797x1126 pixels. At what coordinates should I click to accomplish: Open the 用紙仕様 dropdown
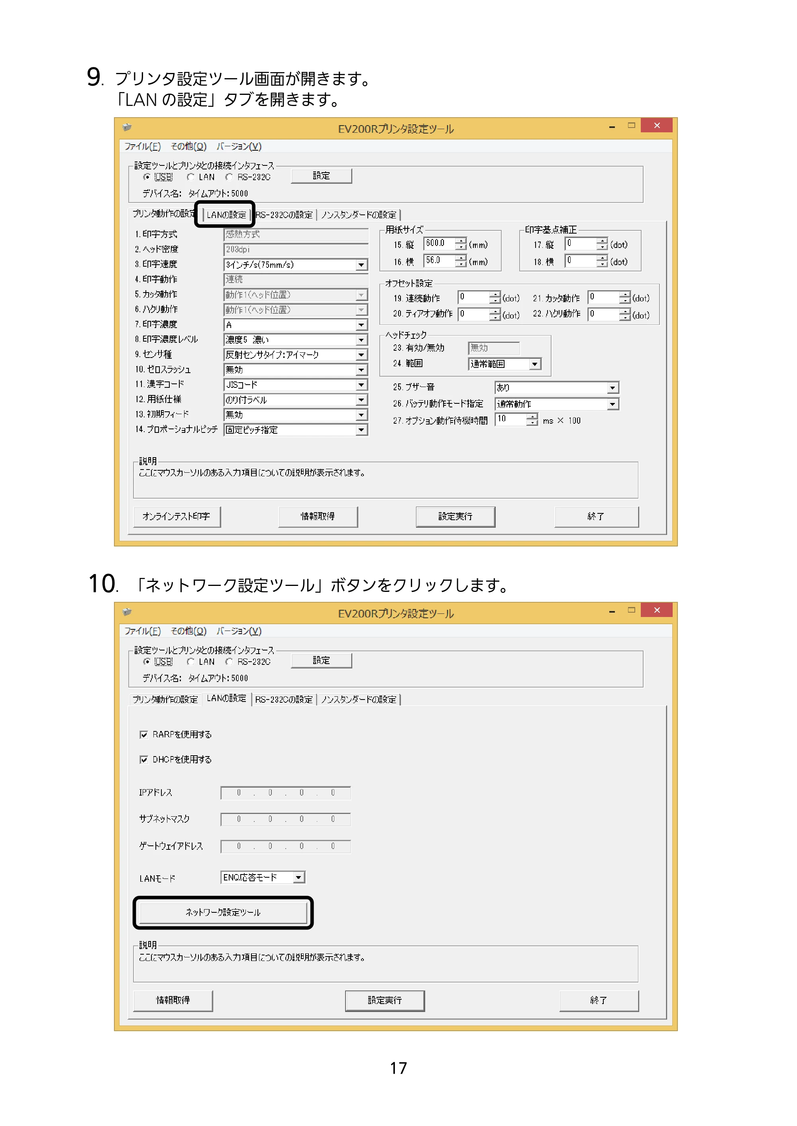[x=361, y=399]
